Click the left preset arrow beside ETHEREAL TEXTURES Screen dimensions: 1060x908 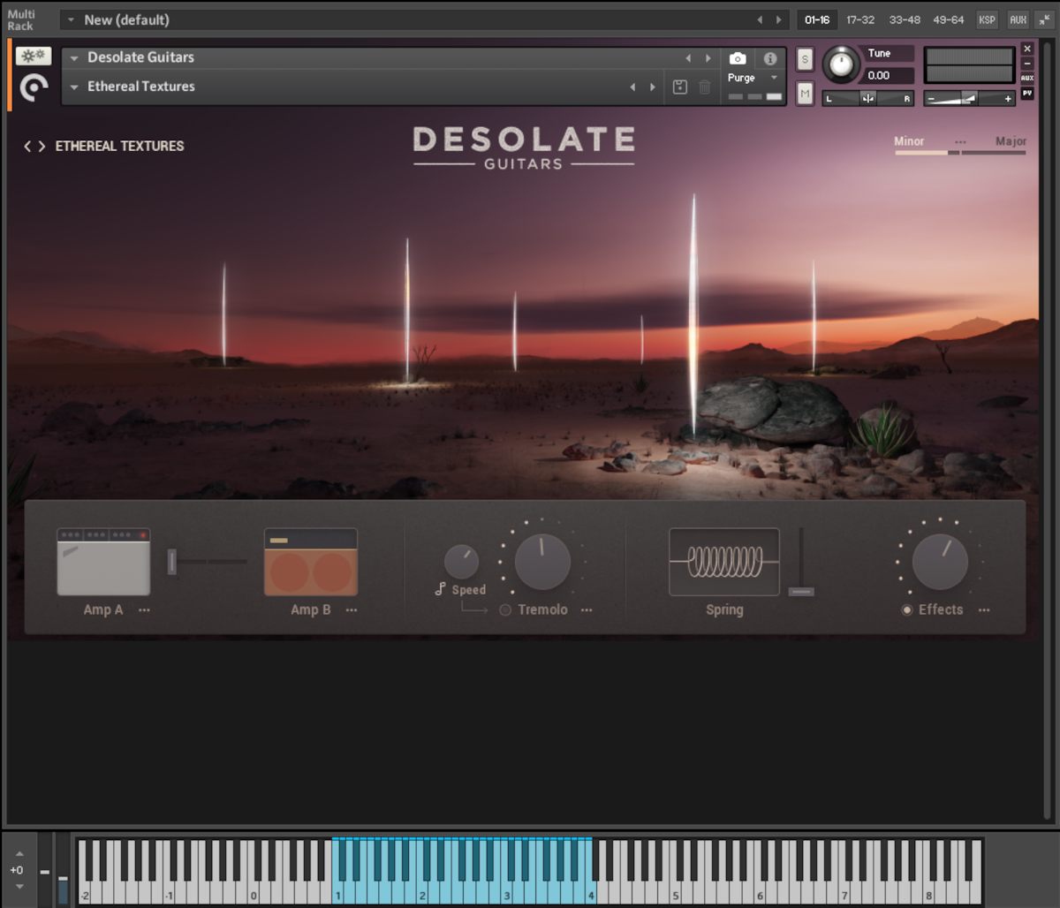click(27, 147)
